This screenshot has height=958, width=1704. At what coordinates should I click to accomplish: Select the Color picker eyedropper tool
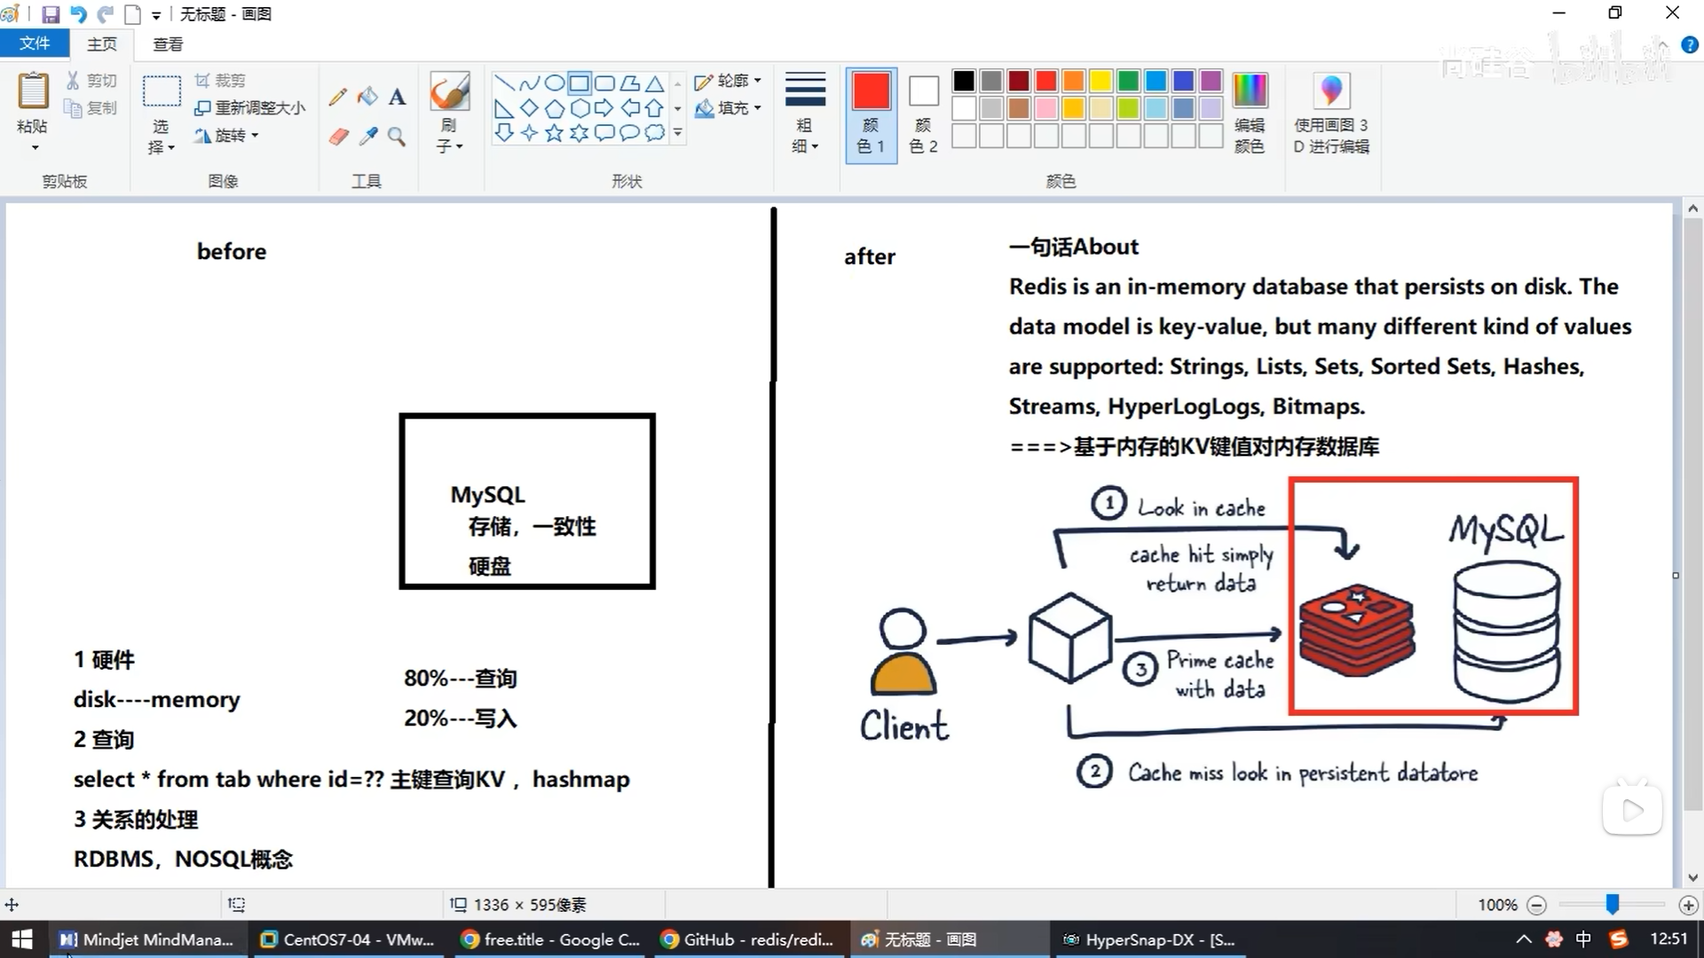coord(367,137)
